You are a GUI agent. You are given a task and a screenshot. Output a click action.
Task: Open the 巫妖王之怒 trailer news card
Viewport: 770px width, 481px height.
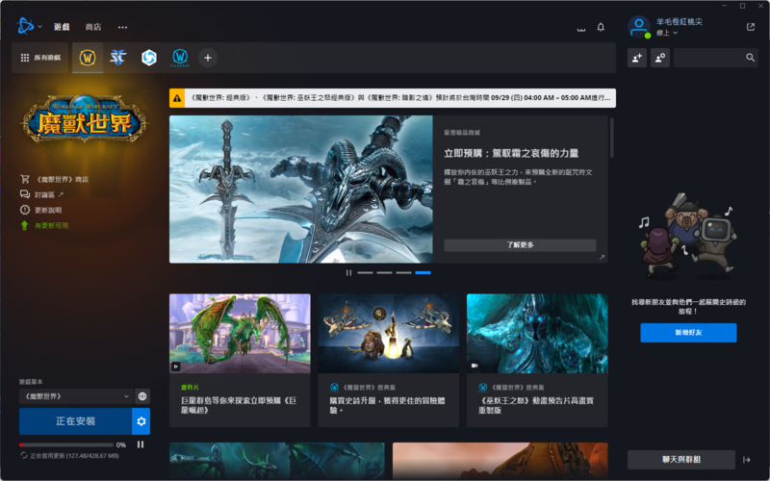(x=537, y=360)
